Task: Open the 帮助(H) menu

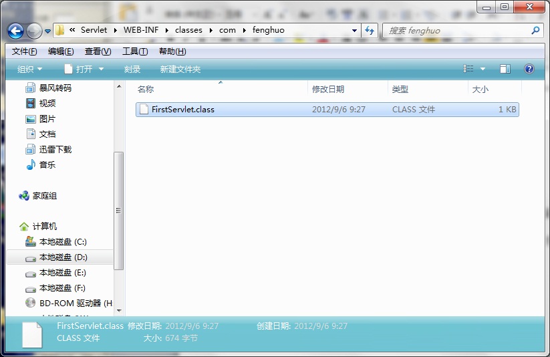Action: coord(172,51)
